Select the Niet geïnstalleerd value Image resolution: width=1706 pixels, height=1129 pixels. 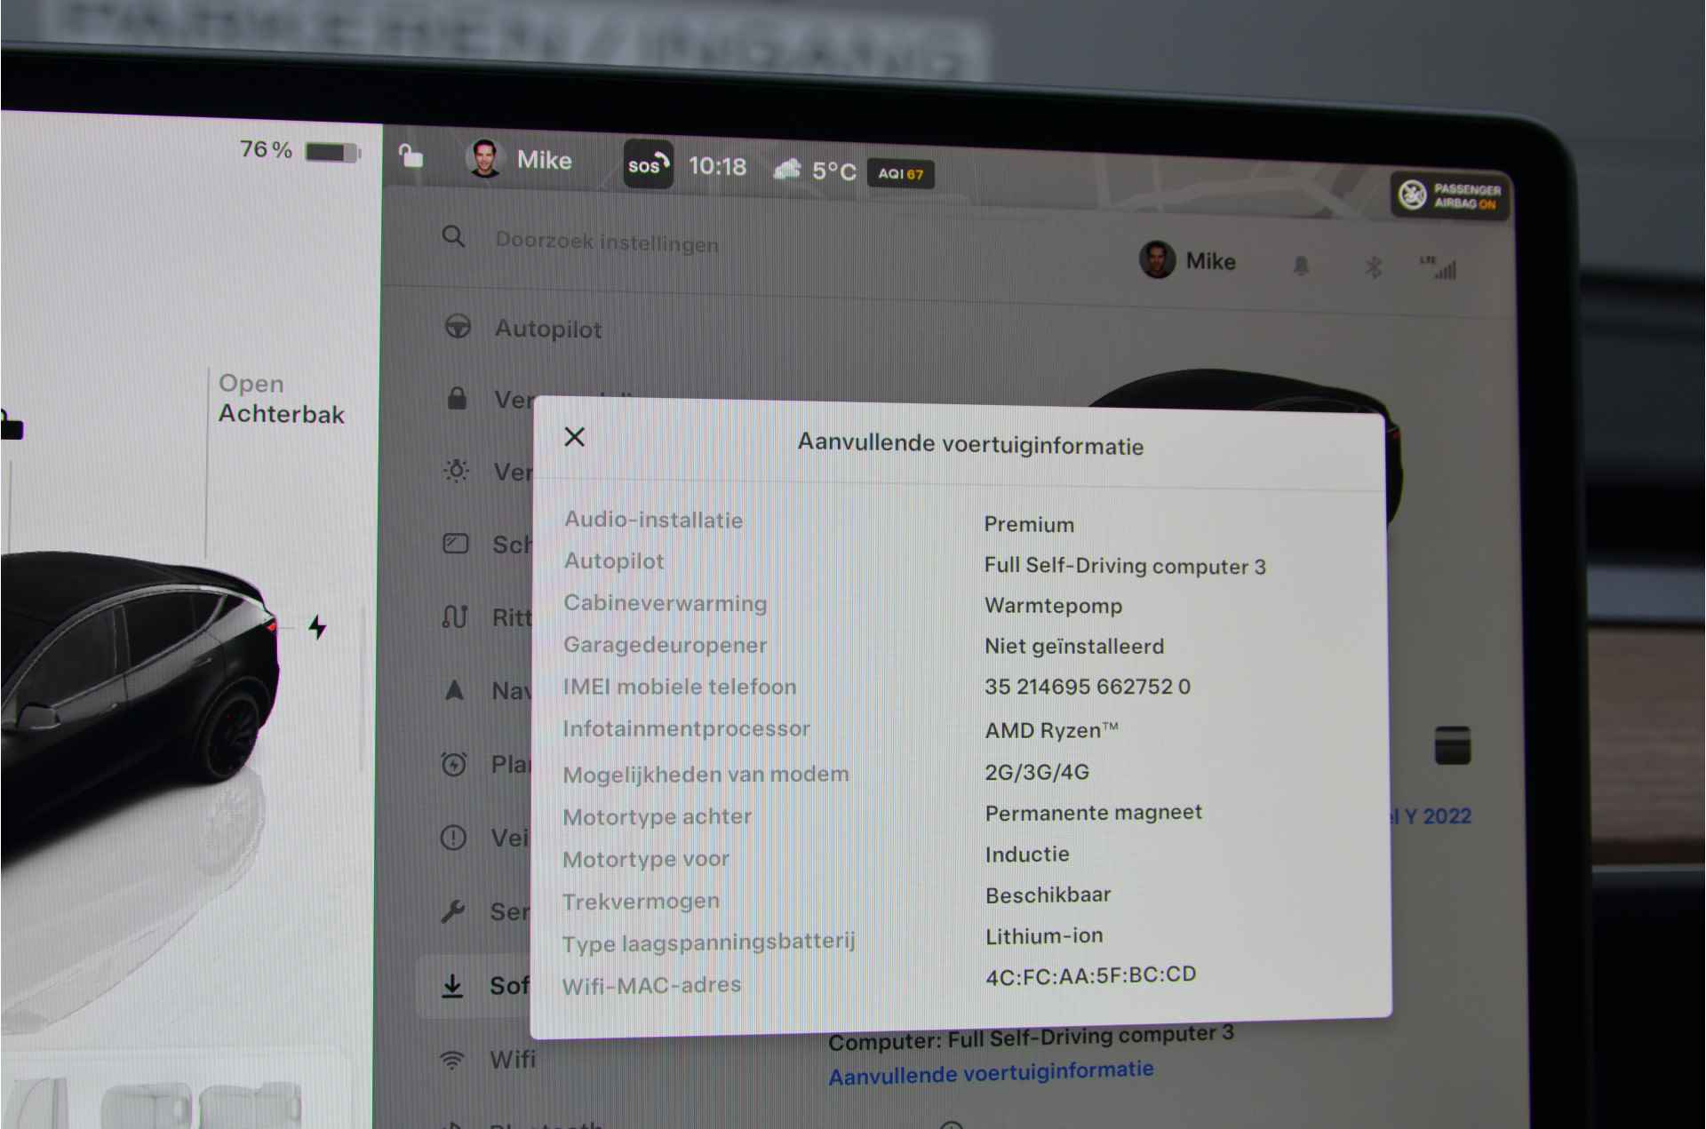pos(1074,646)
